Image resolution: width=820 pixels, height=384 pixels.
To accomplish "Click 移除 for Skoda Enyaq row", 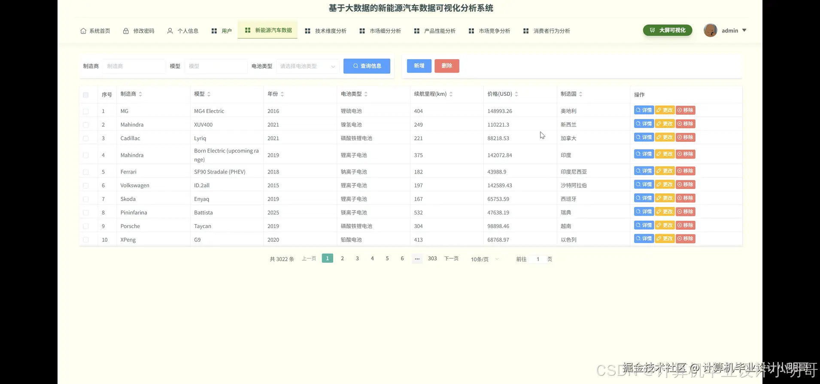I will click(686, 198).
